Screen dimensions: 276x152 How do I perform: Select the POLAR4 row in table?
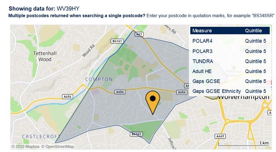(230, 41)
